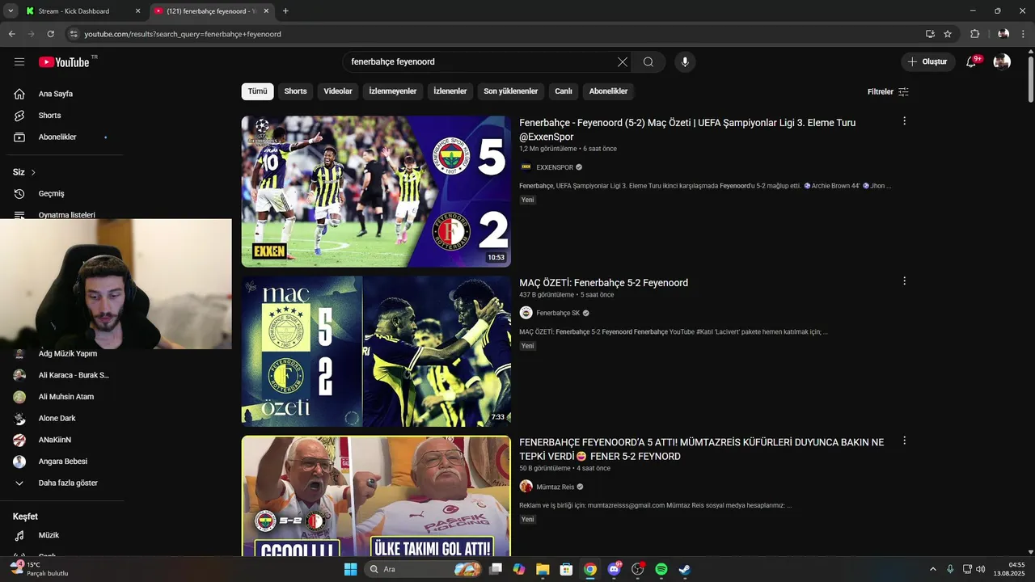1035x582 pixels.
Task: Open the Fenerbahçe SK channel link
Action: tap(558, 313)
